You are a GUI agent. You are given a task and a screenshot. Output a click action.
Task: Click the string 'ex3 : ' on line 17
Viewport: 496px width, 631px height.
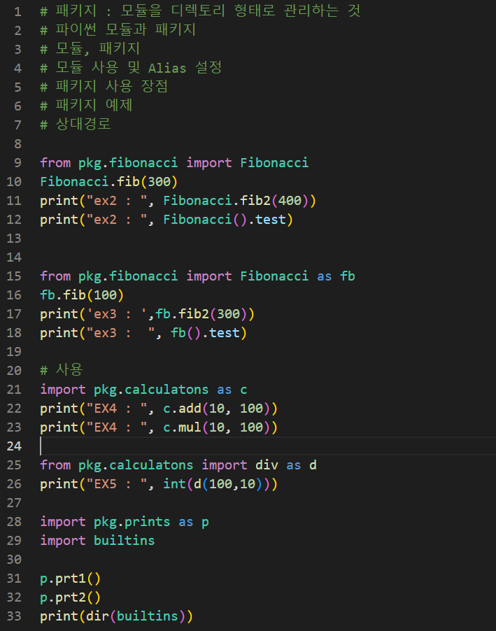tap(116, 314)
